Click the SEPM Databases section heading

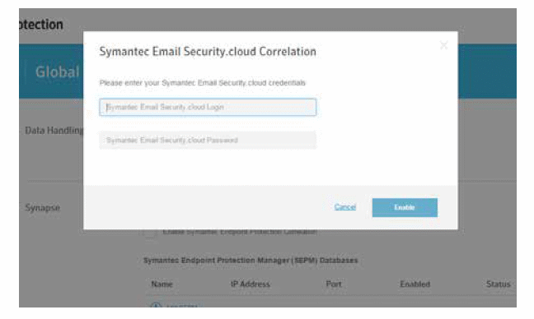(x=251, y=261)
